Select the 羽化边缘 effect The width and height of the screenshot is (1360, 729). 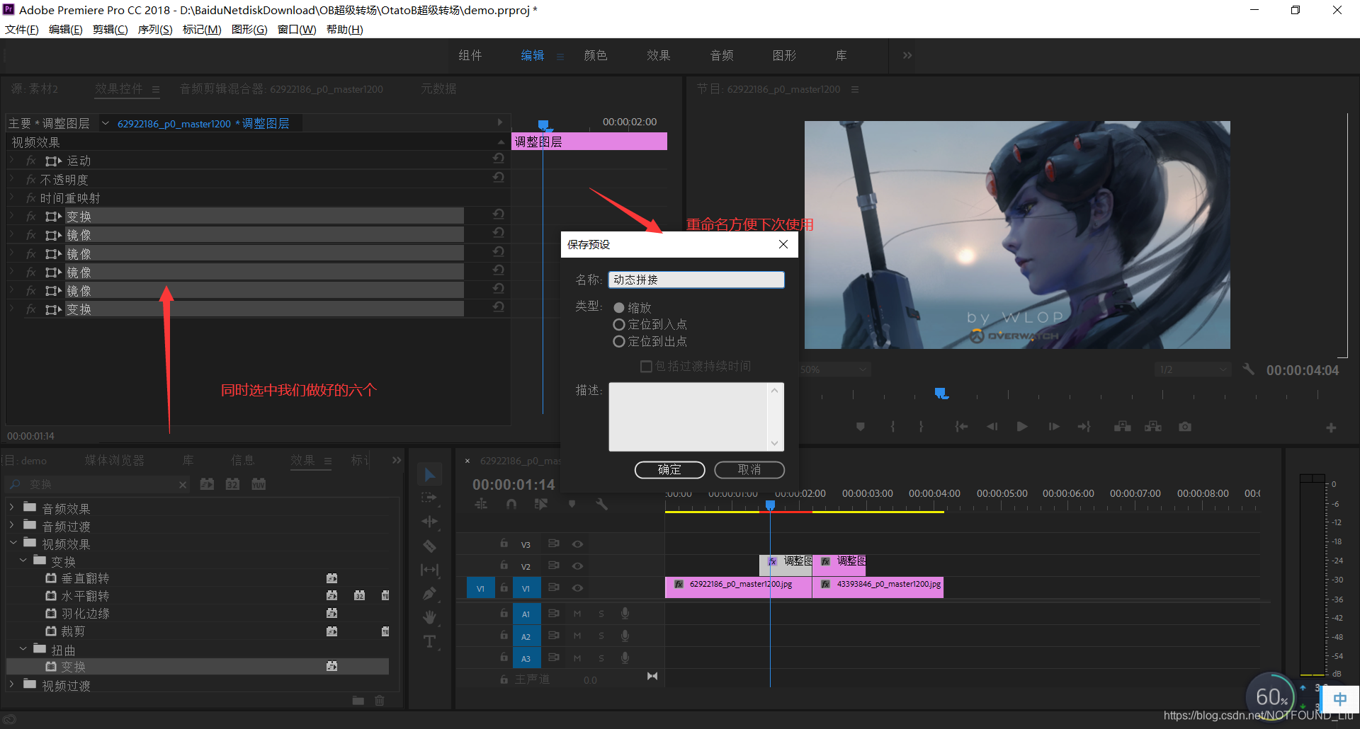click(x=85, y=614)
